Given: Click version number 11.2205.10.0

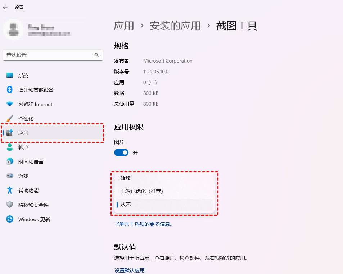Looking at the screenshot, I should click(156, 72).
